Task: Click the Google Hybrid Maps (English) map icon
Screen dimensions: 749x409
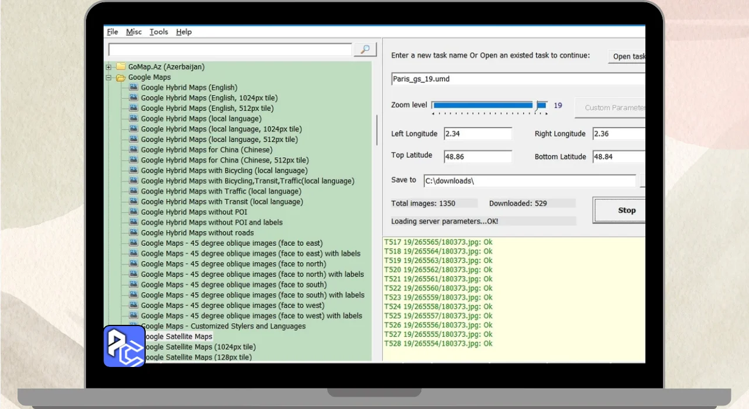Action: (133, 88)
